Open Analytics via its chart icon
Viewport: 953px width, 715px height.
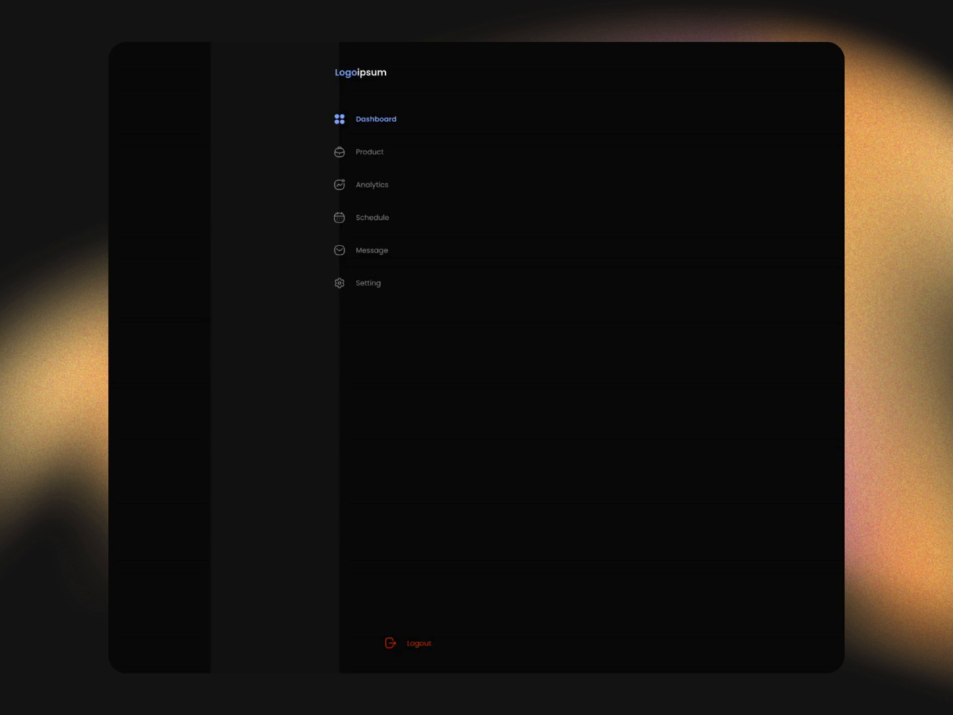(340, 184)
